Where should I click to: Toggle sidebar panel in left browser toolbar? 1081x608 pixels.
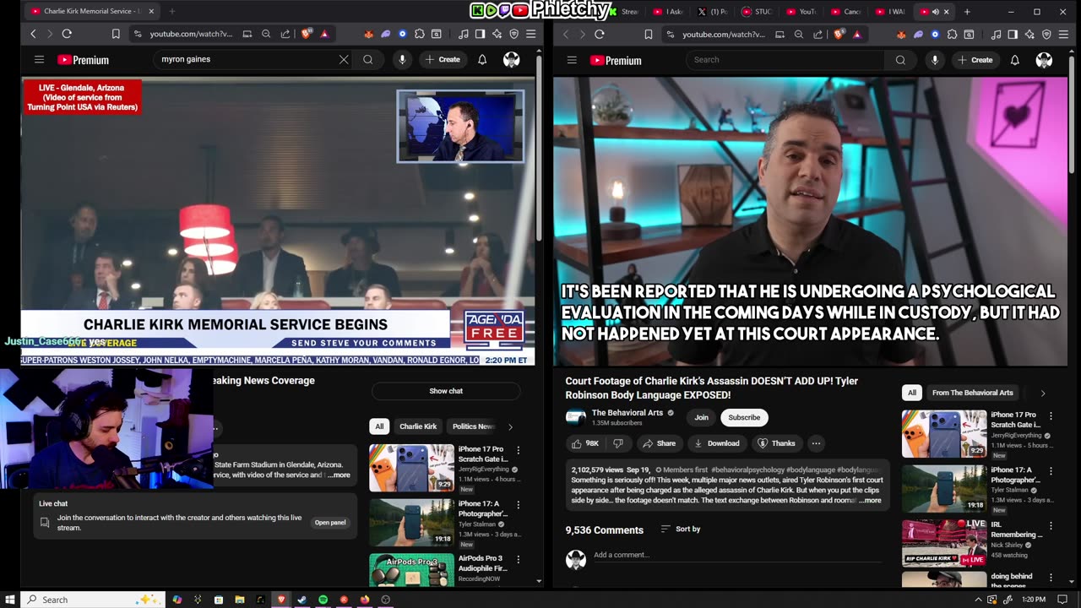coord(480,34)
